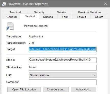Click the Open File Location button

click(24, 89)
